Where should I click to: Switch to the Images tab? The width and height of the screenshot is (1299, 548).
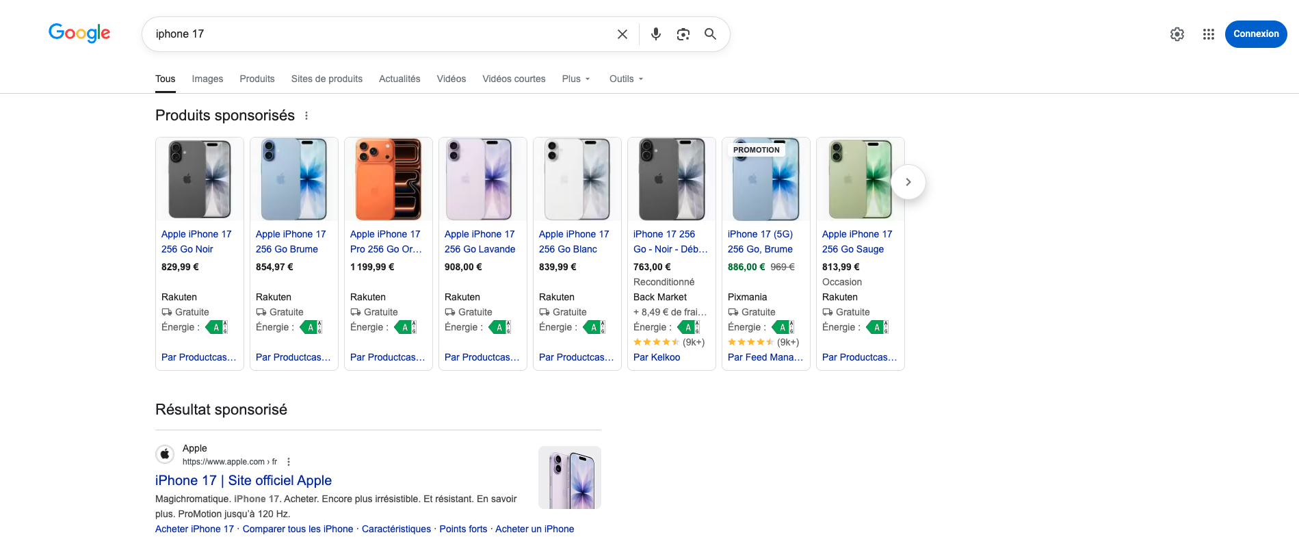[x=207, y=79]
